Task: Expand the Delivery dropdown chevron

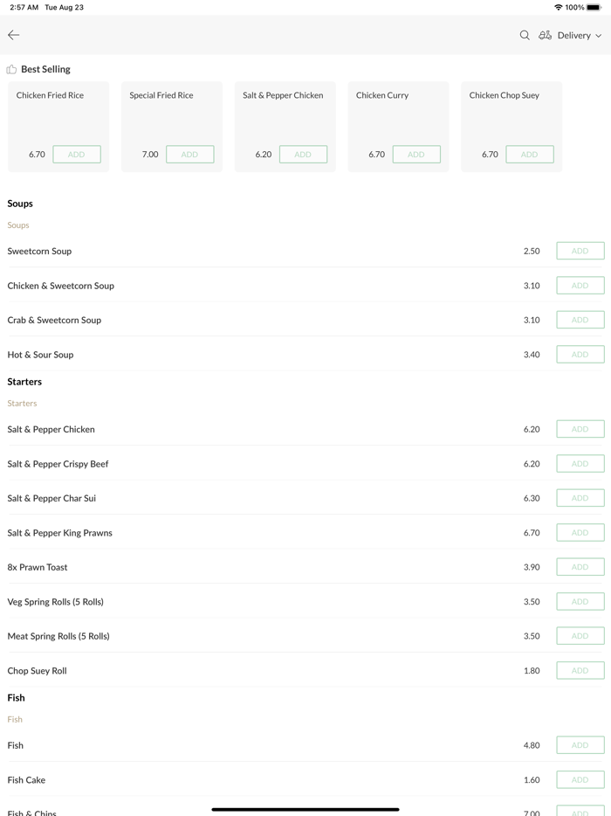Action: click(599, 36)
